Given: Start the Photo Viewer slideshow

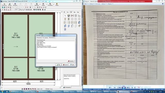Looking at the screenshot, I should [x=124, y=88].
